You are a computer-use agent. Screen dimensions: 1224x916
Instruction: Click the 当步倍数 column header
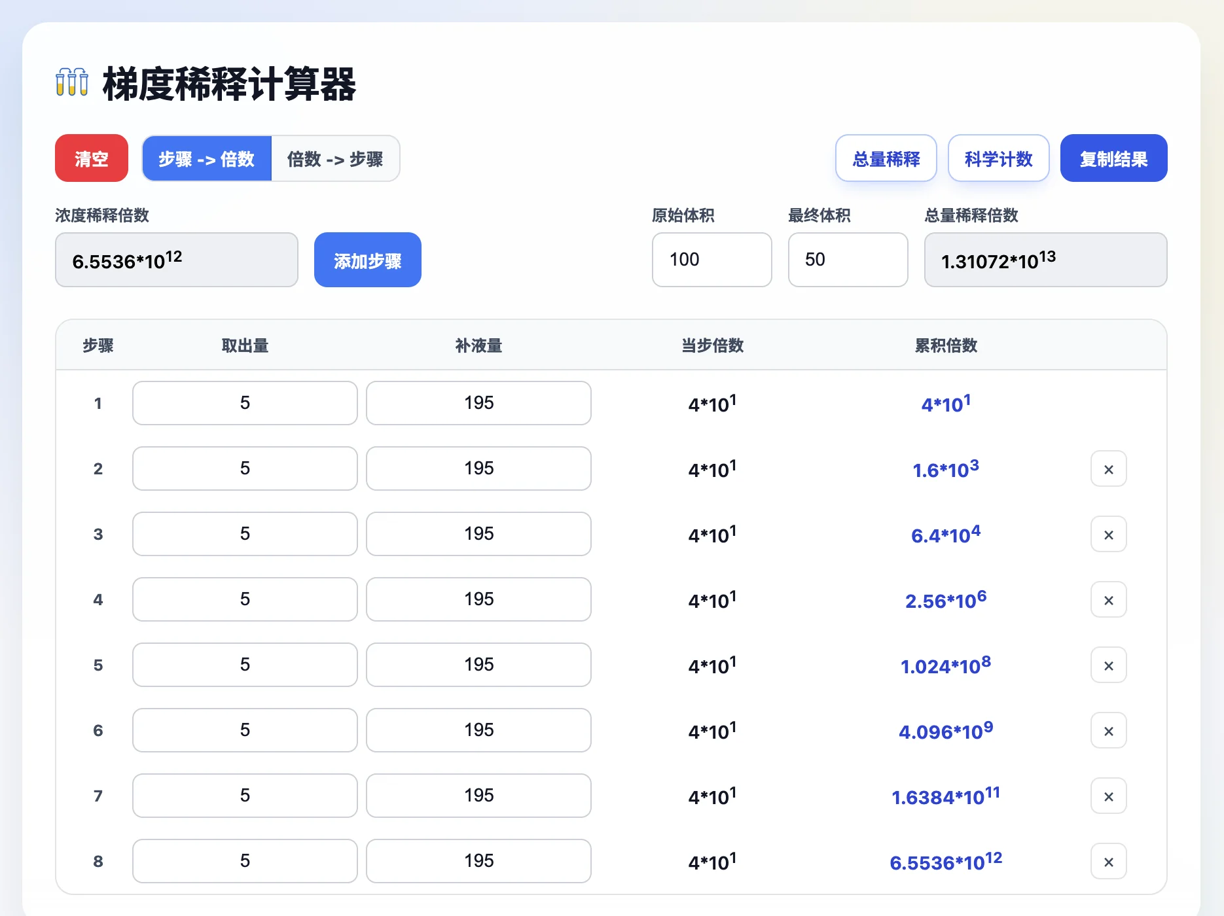pos(712,345)
